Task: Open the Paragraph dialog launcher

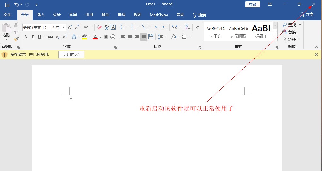Action: click(200, 47)
